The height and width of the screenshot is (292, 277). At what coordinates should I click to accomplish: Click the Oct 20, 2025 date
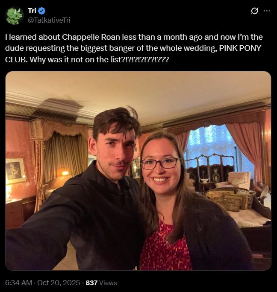[59, 283]
